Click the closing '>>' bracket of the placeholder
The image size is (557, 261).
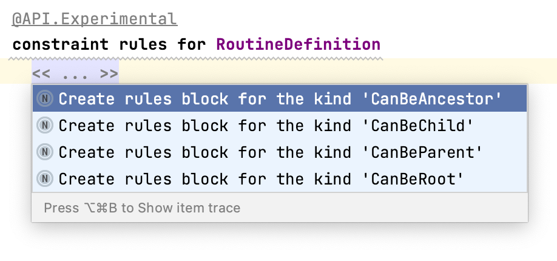[109, 75]
